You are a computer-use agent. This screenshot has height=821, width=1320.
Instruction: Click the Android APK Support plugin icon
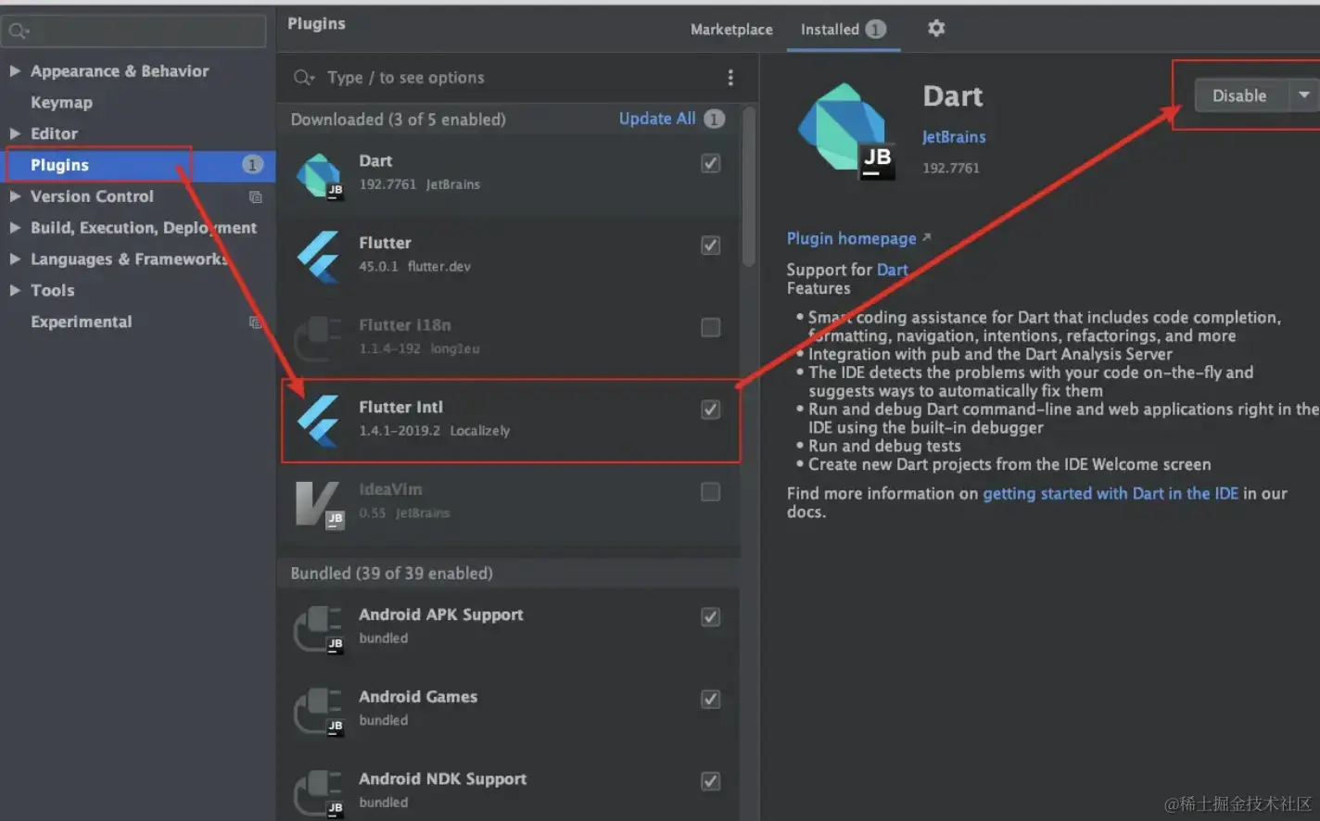tap(320, 629)
